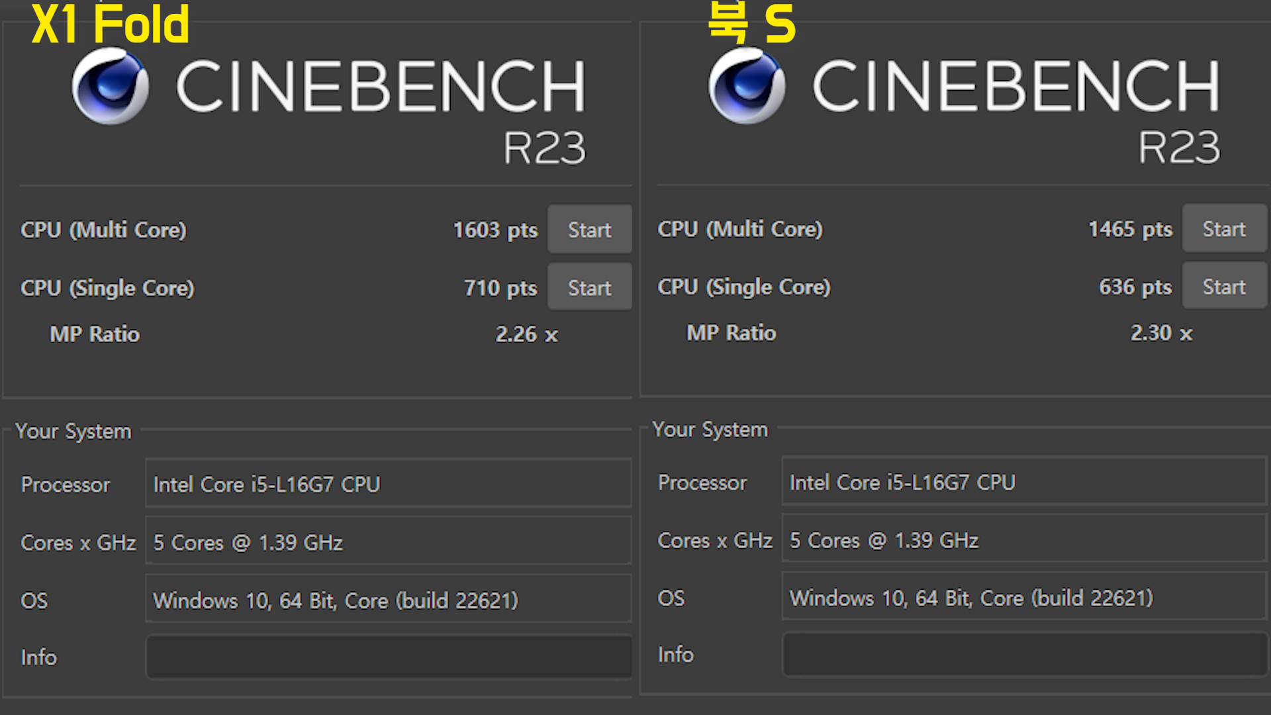
Task: Click the 636 pts single core score
Action: coord(1135,287)
